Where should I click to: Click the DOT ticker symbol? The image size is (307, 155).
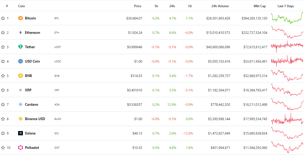click(x=57, y=148)
